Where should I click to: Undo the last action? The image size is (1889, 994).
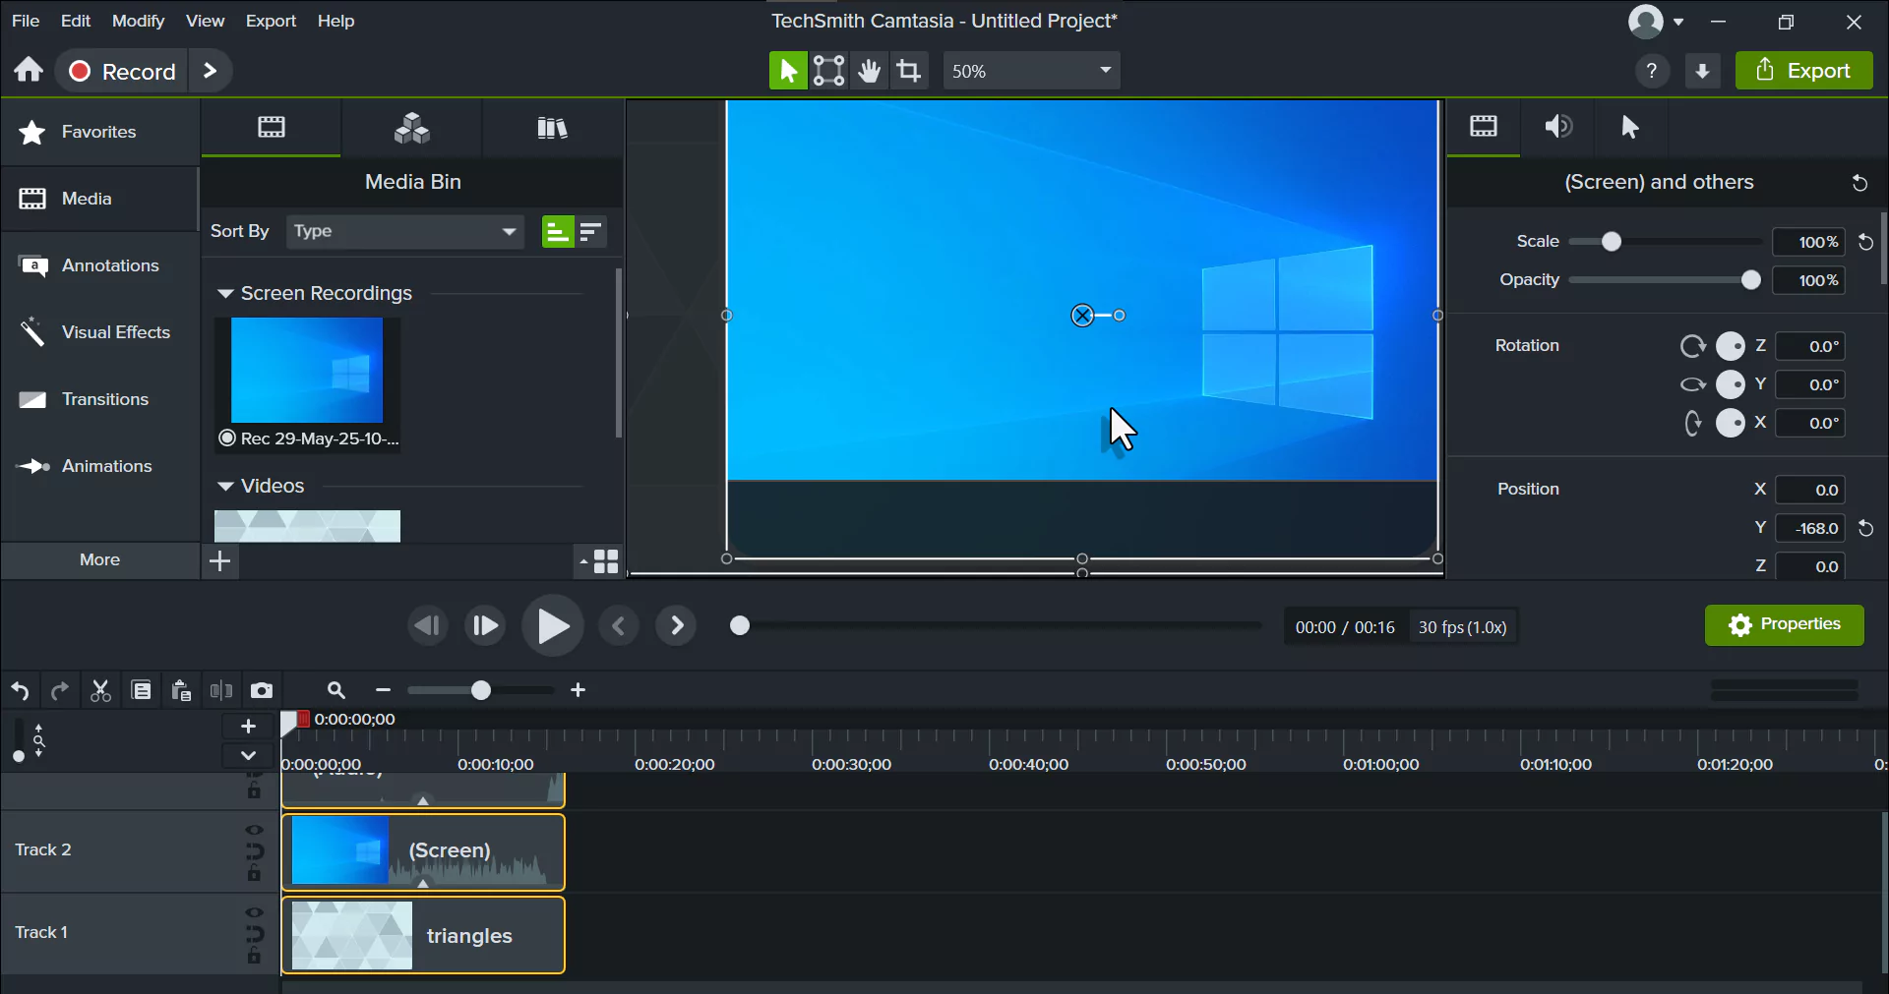20,691
